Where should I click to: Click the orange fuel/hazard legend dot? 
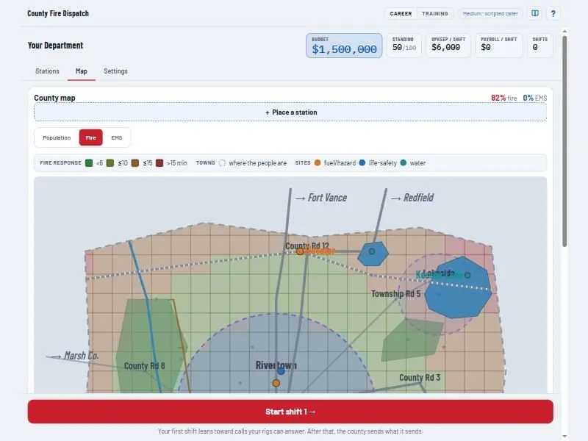(x=318, y=162)
